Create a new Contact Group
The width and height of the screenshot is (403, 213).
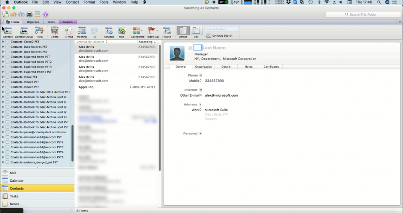click(x=24, y=33)
